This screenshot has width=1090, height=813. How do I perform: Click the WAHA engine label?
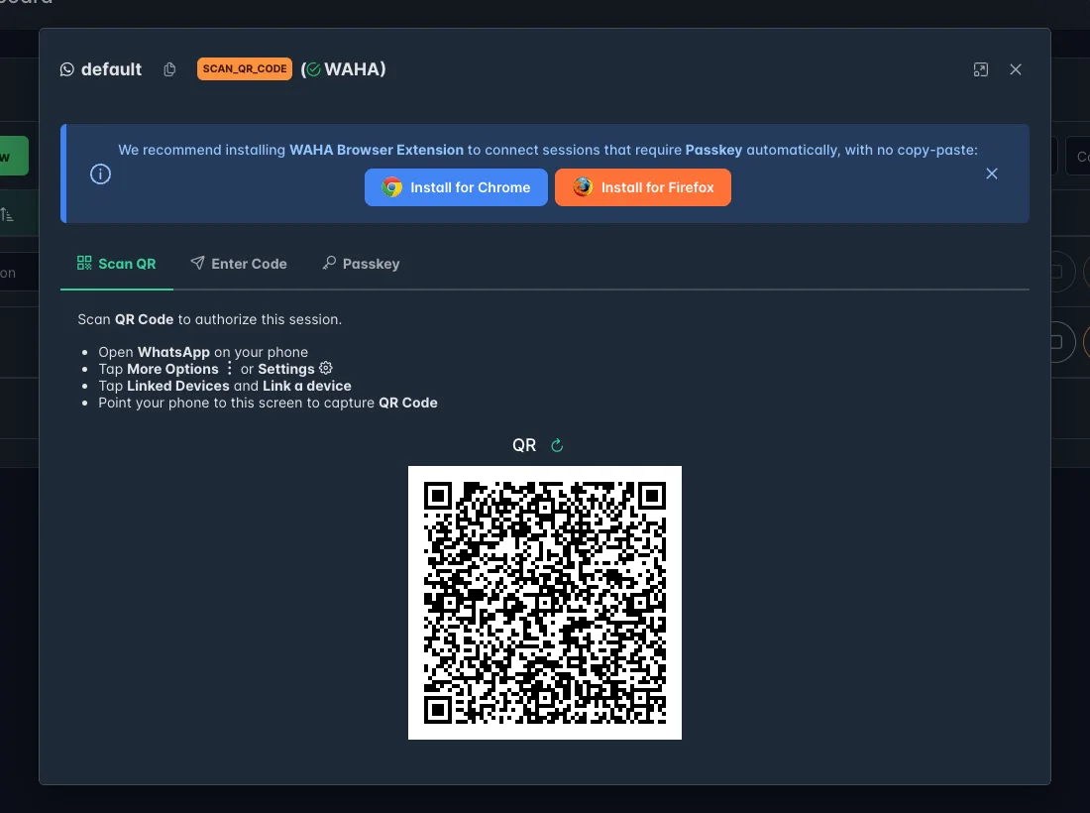point(355,69)
